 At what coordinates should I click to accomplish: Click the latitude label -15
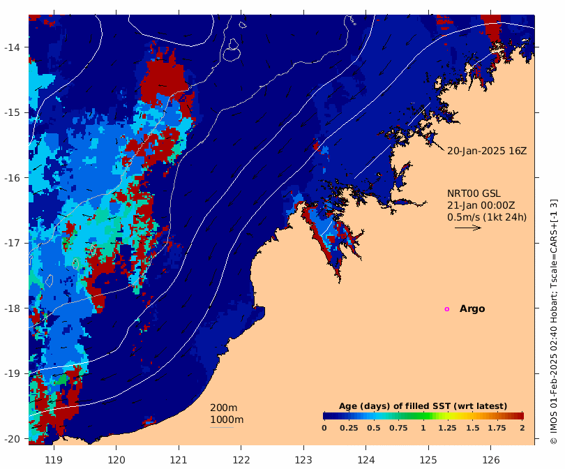click(x=12, y=112)
